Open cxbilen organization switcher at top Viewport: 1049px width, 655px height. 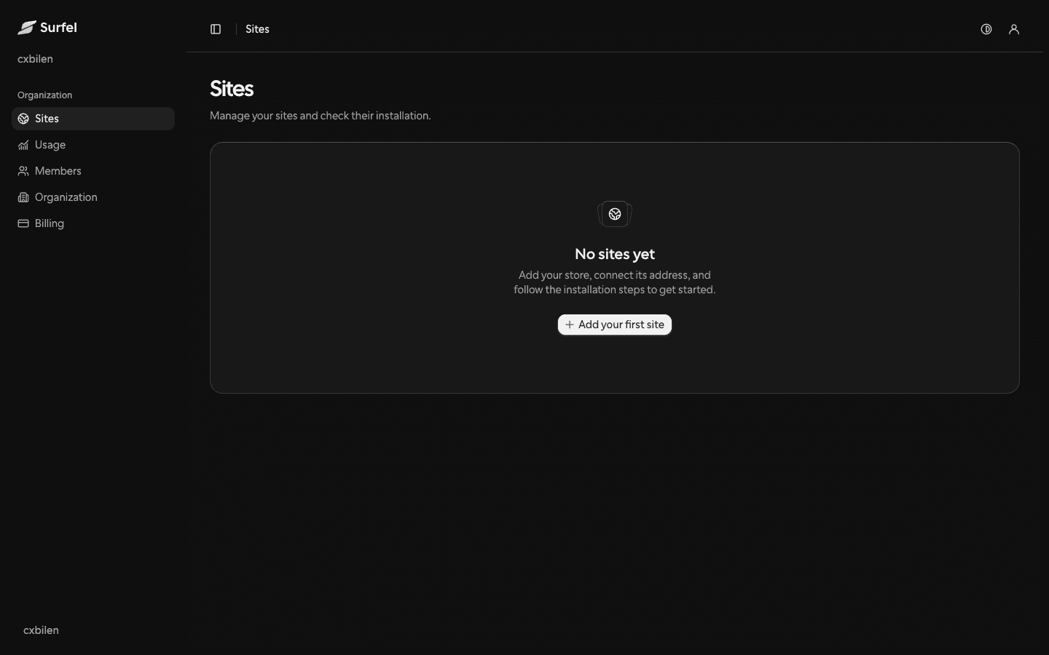(35, 59)
